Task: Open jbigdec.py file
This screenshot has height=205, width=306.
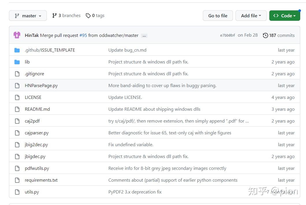Action: (35, 157)
